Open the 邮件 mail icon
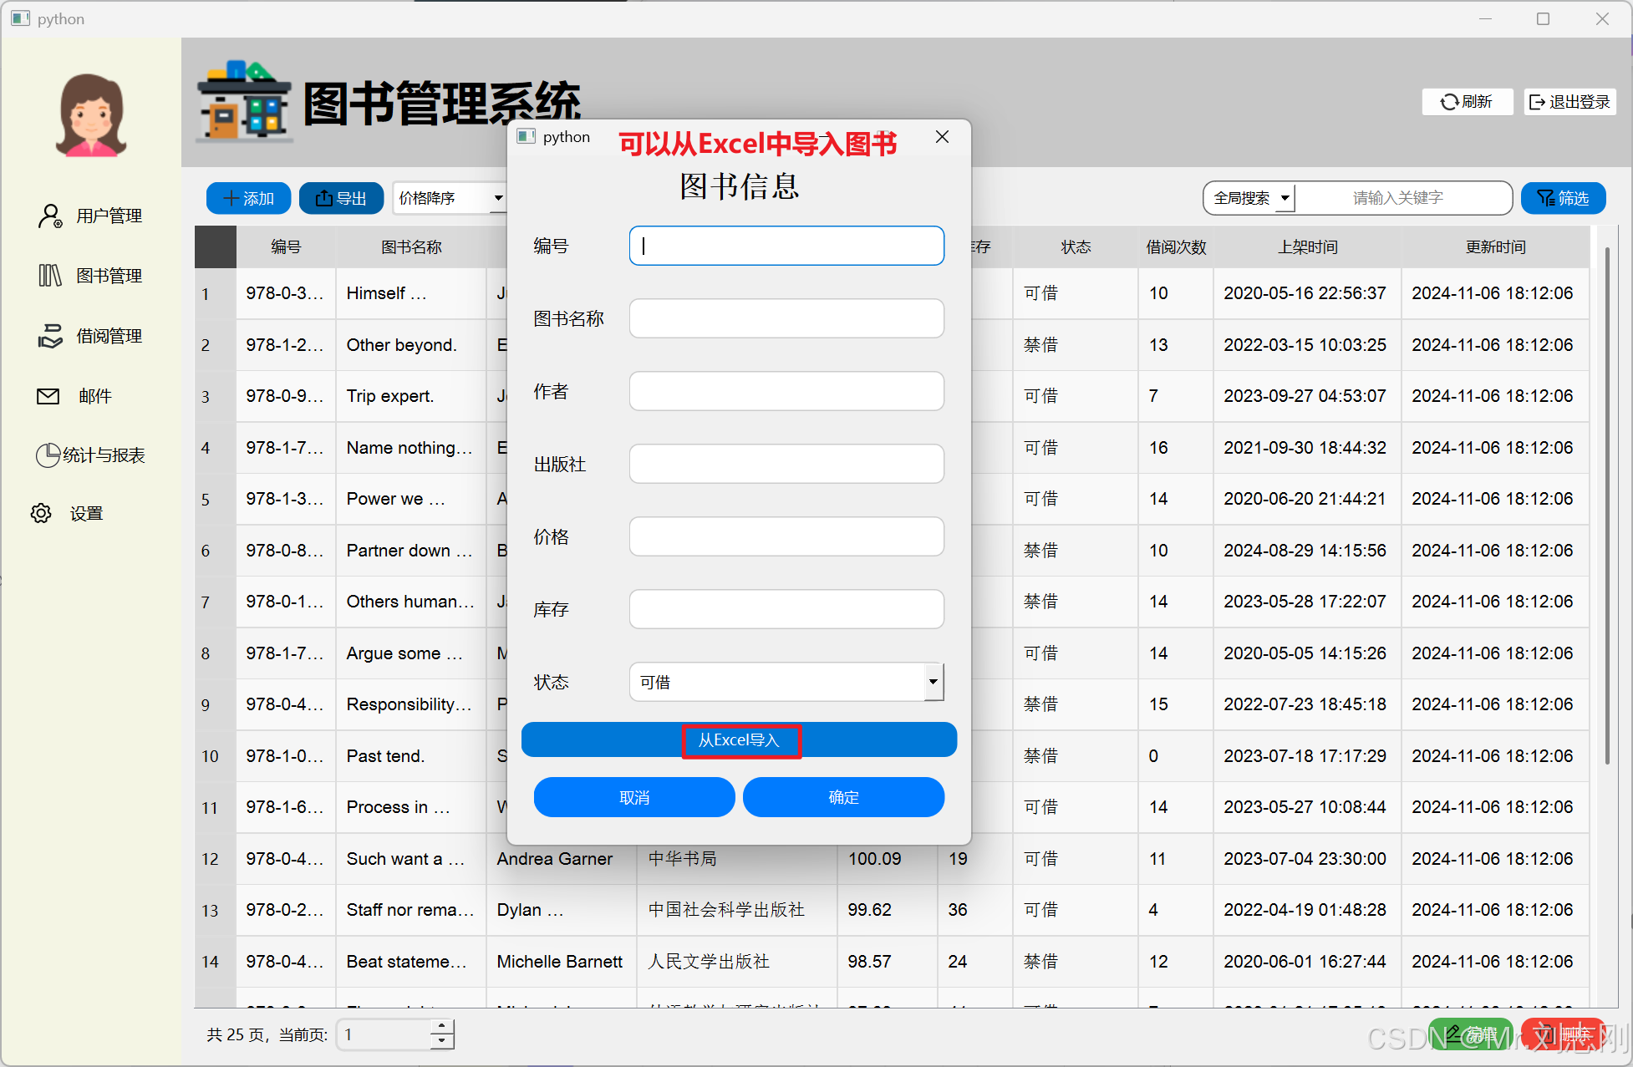 click(48, 396)
